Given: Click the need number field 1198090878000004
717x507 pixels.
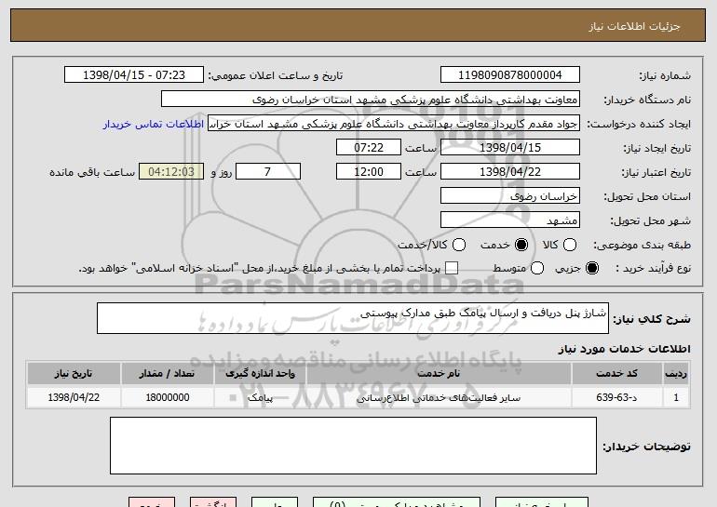Looking at the screenshot, I should click(x=510, y=75).
